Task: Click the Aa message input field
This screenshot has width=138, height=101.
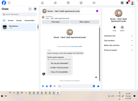Action: pyautogui.click(x=75, y=86)
